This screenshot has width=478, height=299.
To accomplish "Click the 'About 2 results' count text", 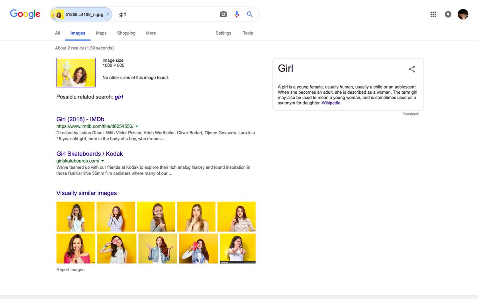I will pyautogui.click(x=84, y=48).
